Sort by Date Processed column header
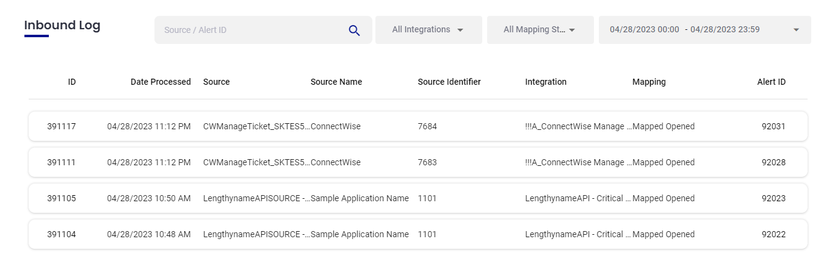 coord(161,82)
